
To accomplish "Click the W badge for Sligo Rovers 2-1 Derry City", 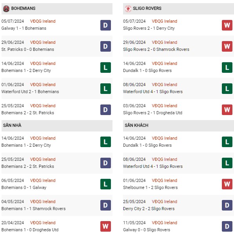I will 227,25.
